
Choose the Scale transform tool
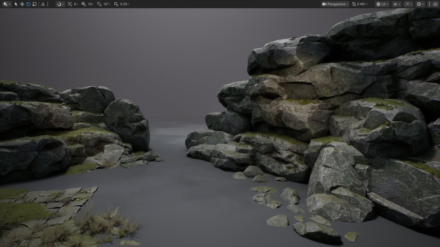coord(34,4)
